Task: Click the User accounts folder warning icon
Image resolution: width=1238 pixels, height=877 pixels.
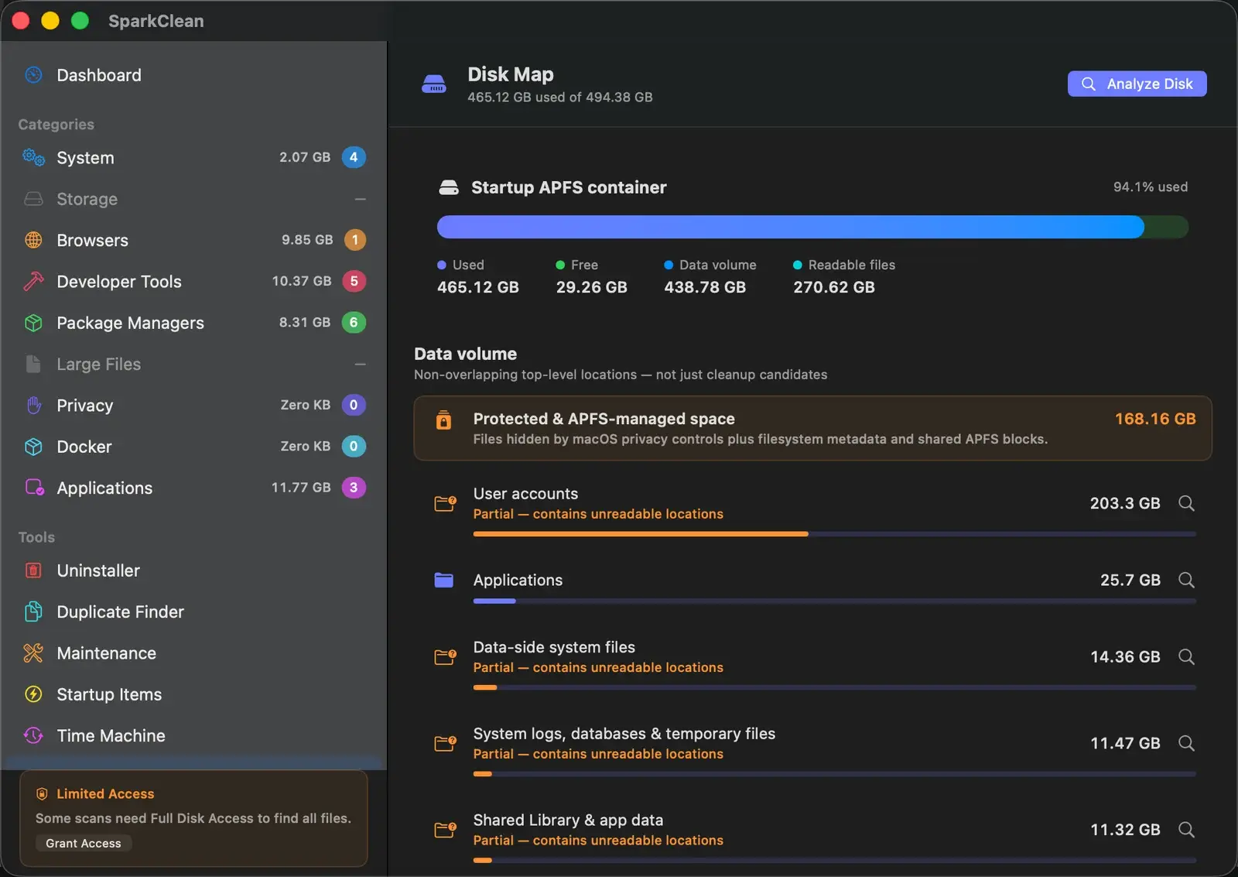Action: (x=445, y=504)
